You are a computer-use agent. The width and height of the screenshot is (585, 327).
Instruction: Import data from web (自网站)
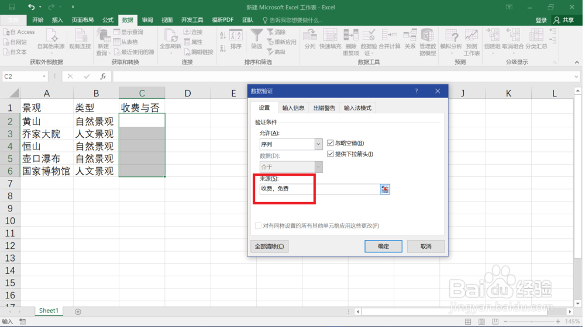(x=15, y=42)
